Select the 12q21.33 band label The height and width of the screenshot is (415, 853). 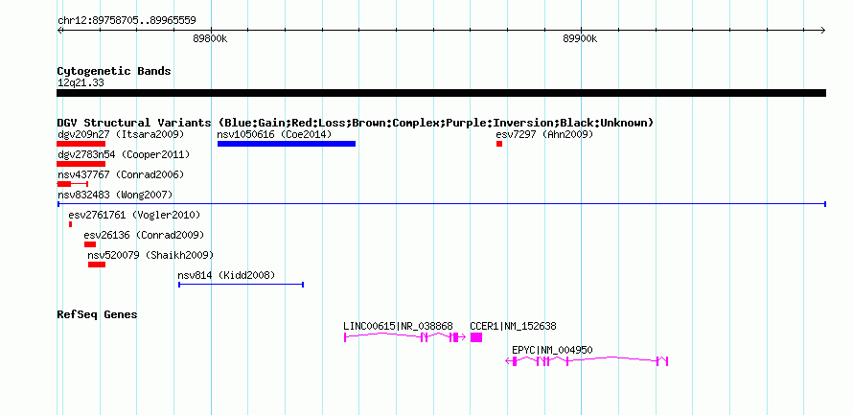point(81,83)
